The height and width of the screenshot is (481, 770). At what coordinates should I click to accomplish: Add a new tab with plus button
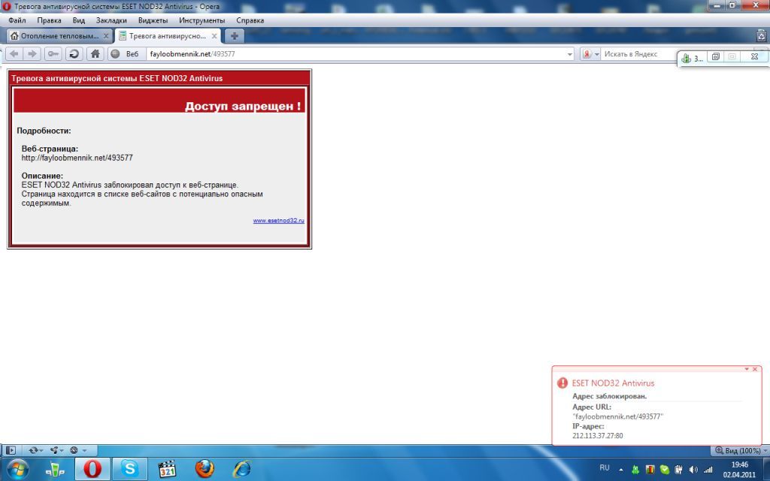[x=235, y=36]
